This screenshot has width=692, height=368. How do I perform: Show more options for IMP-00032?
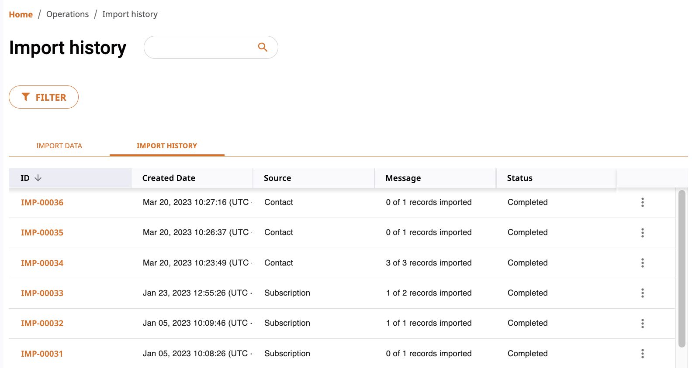(x=642, y=324)
